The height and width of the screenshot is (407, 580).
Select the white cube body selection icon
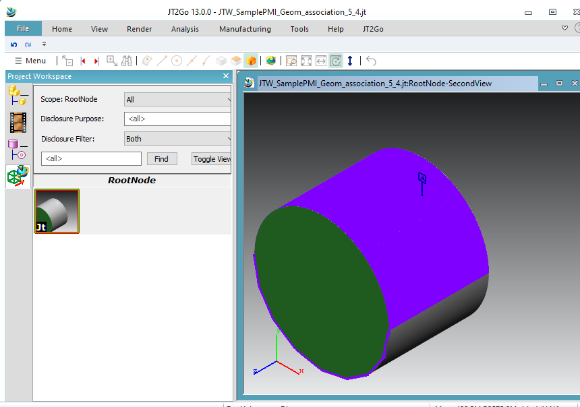click(221, 61)
